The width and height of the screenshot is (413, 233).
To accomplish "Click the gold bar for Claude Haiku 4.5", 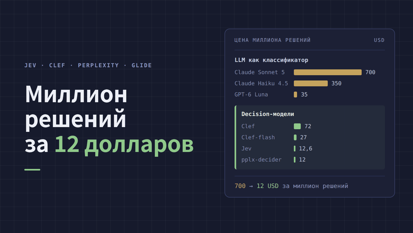I will tap(311, 83).
